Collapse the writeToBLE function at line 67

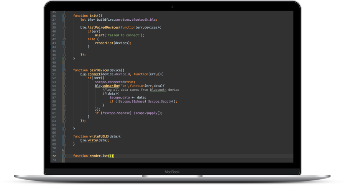(64, 137)
